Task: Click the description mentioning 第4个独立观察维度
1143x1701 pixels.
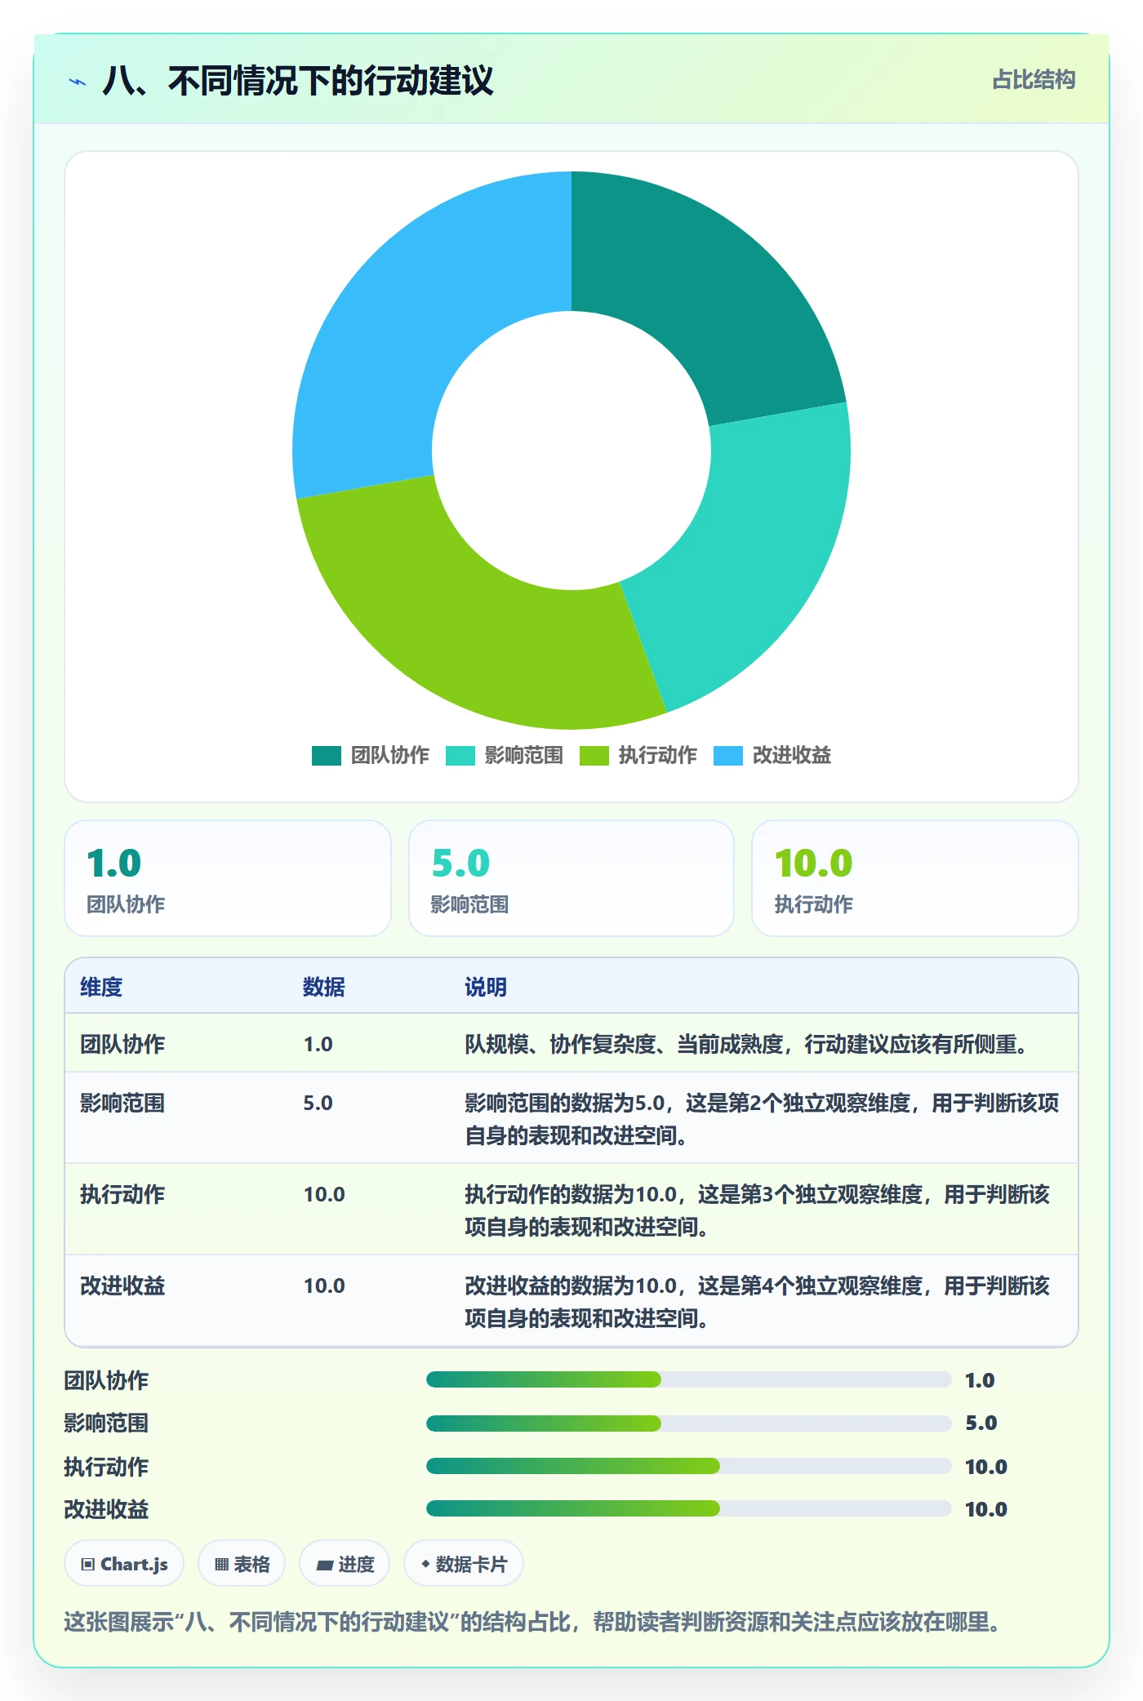Action: coord(758,1302)
